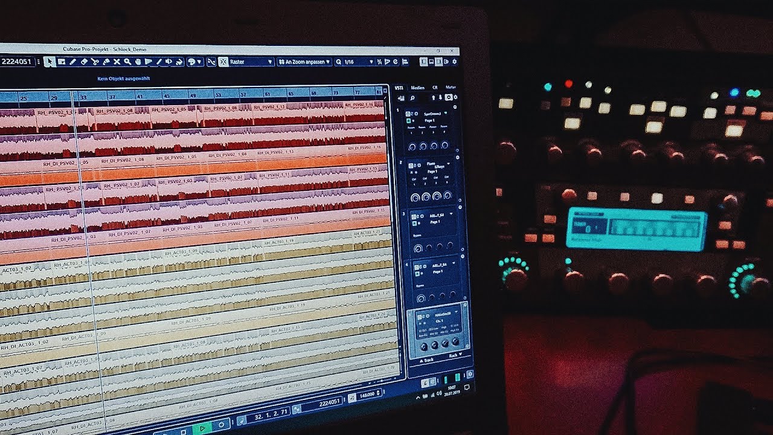Toggle the tempo track note icon
The width and height of the screenshot is (773, 435).
coord(352,398)
